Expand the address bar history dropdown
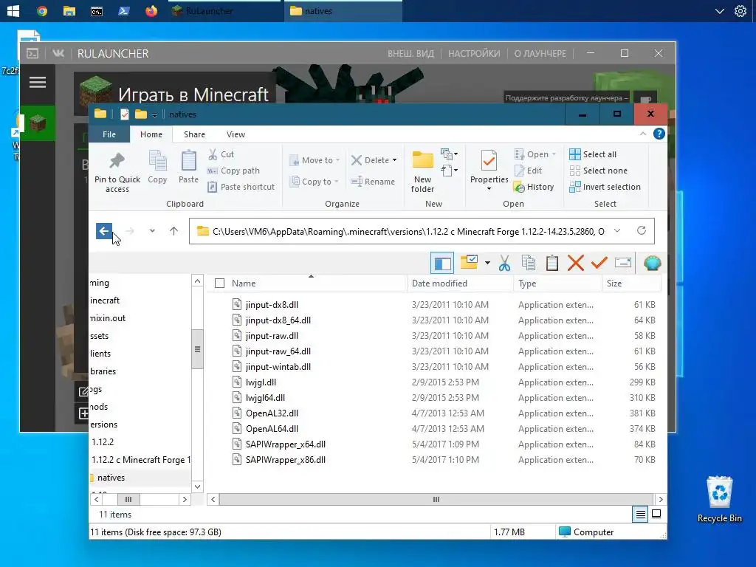756x567 pixels. click(617, 231)
